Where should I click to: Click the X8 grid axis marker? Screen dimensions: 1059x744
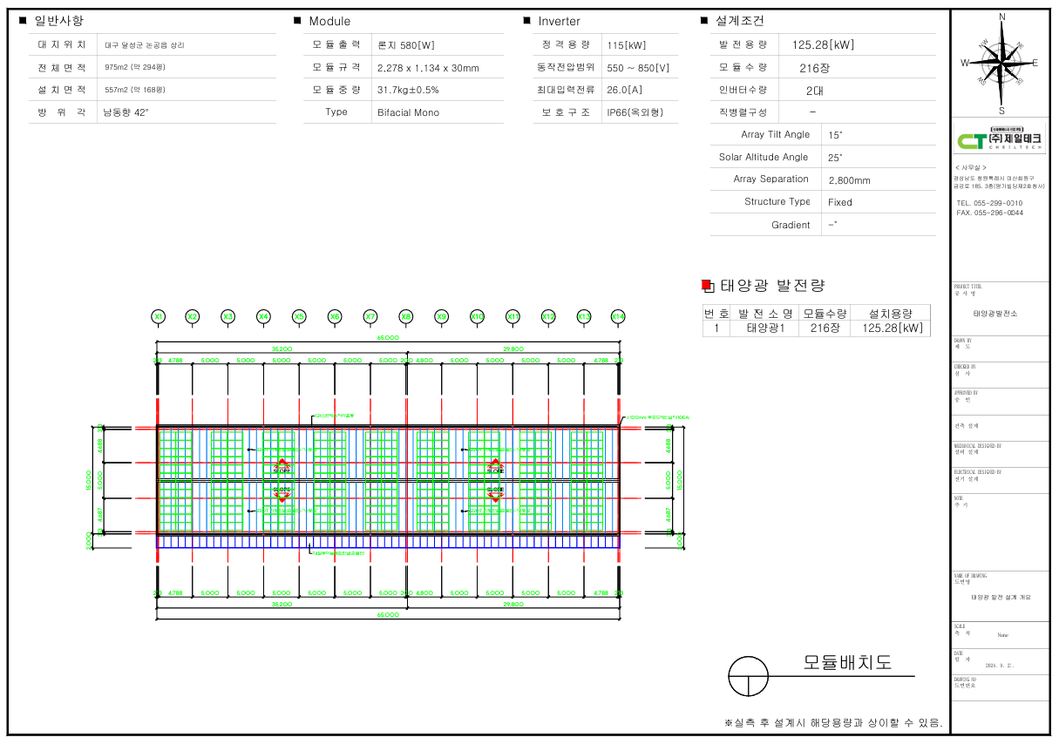click(x=406, y=316)
